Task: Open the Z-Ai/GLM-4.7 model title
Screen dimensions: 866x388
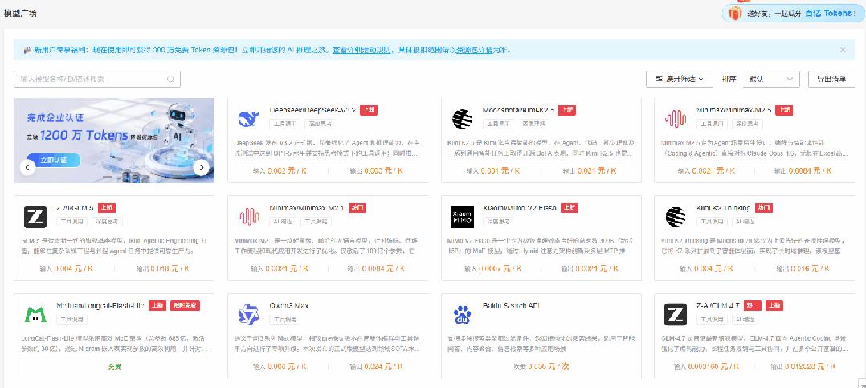Action: click(x=718, y=306)
